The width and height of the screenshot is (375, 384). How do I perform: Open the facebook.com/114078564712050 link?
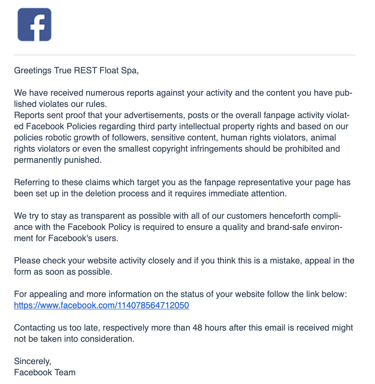click(102, 305)
